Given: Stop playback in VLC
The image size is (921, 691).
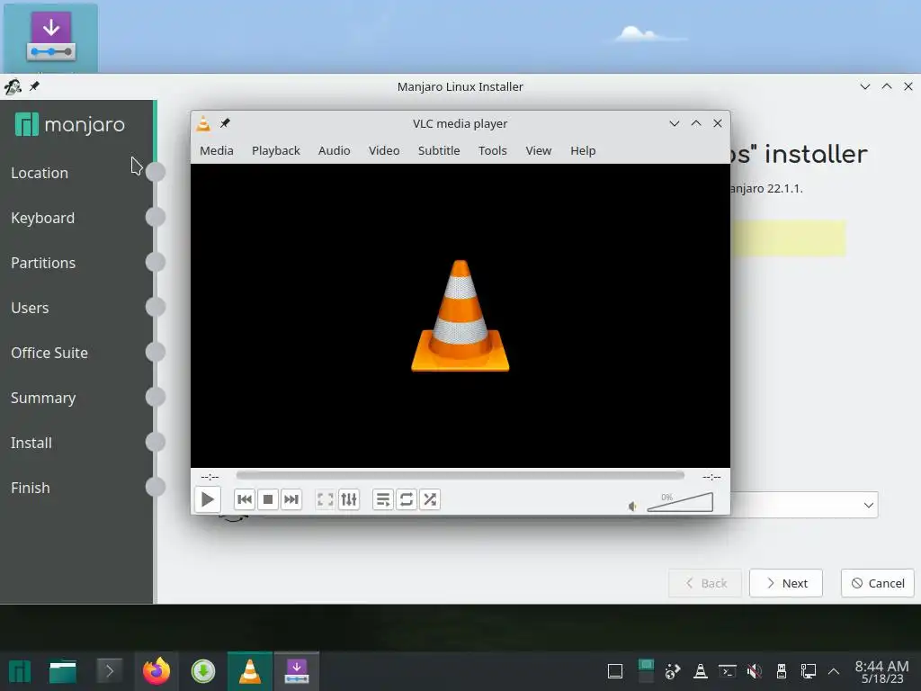Looking at the screenshot, I should tap(268, 499).
